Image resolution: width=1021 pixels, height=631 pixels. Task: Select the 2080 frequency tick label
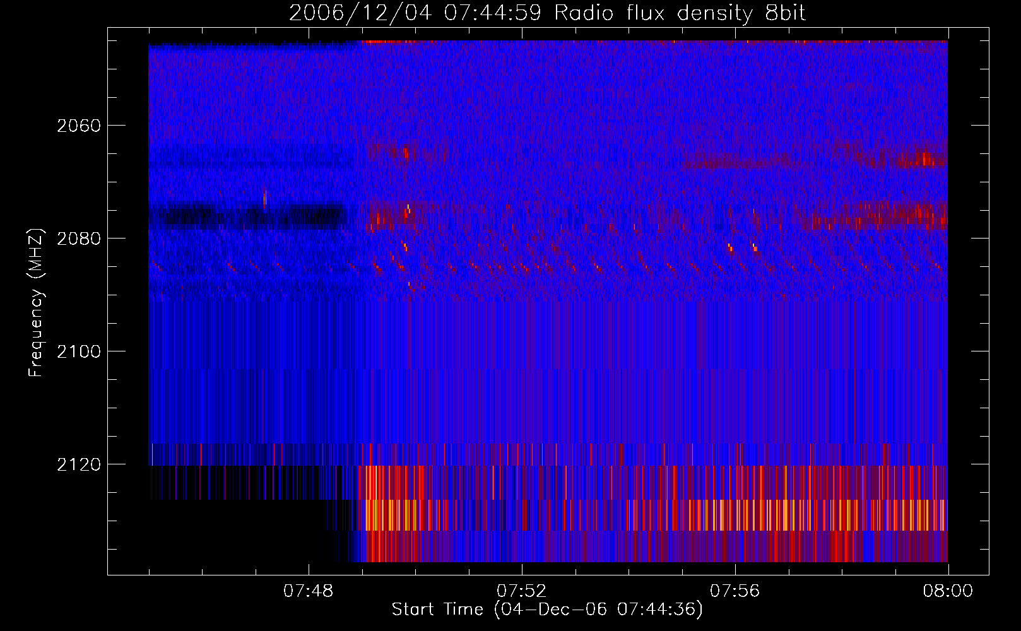coord(79,239)
